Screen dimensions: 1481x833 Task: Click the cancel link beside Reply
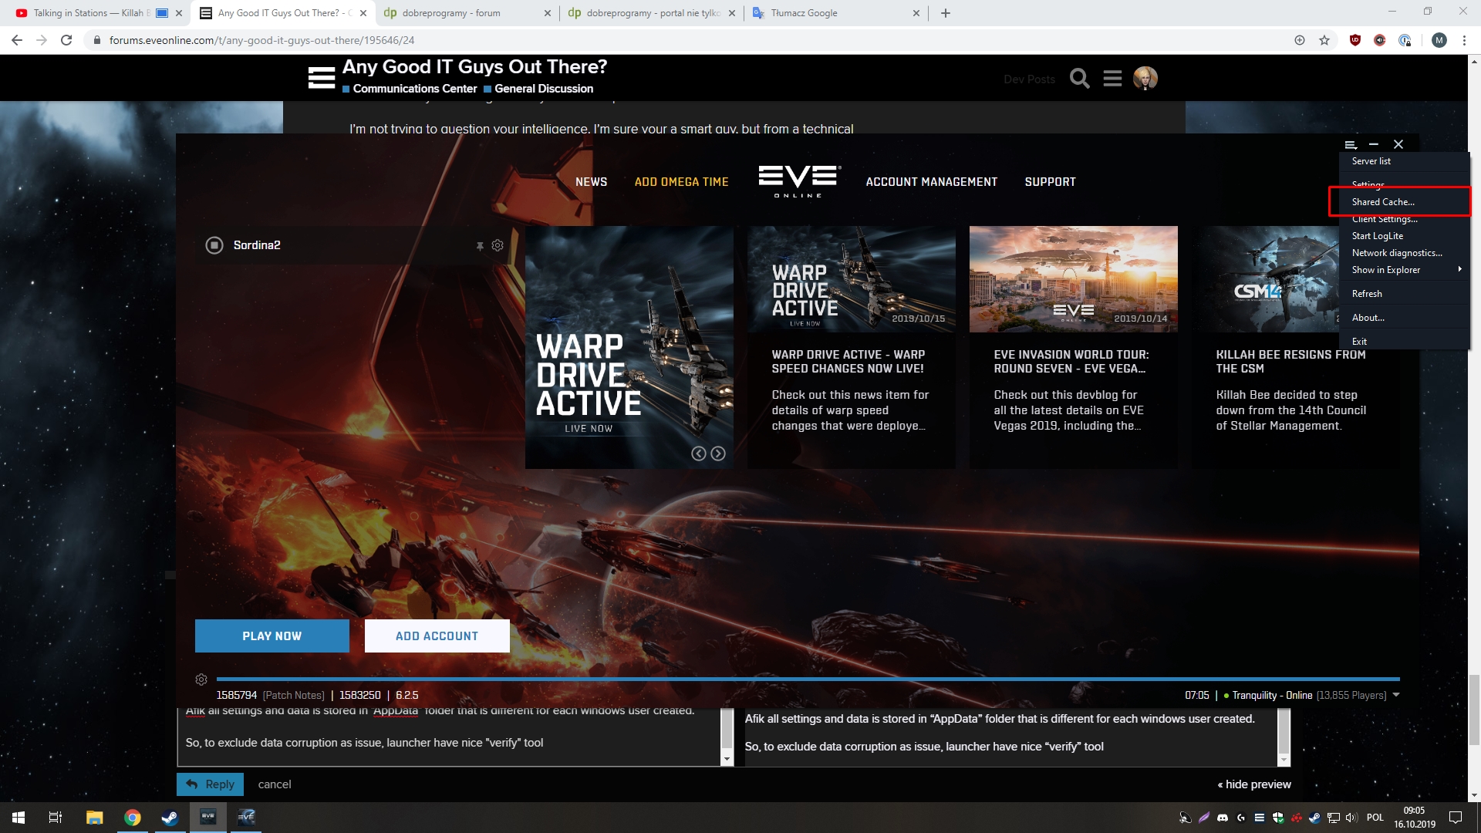point(275,784)
